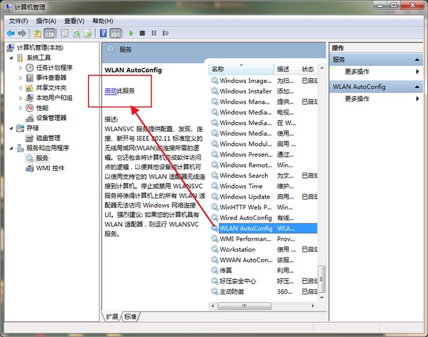Open 更多操作 under WLAN AutoConfig actions
Image resolution: width=428 pixels, height=337 pixels.
(357, 99)
